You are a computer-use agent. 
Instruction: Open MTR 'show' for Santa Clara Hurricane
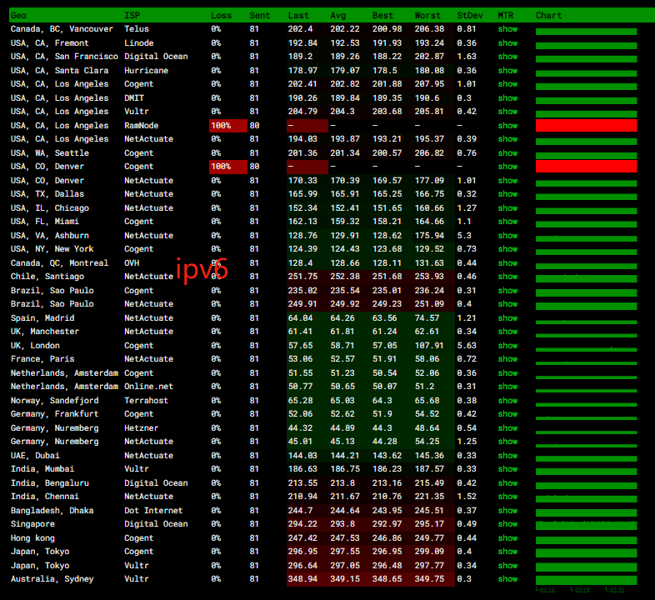pyautogui.click(x=507, y=71)
